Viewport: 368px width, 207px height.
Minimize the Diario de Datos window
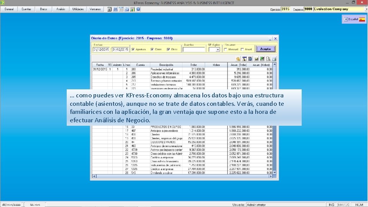coord(270,38)
